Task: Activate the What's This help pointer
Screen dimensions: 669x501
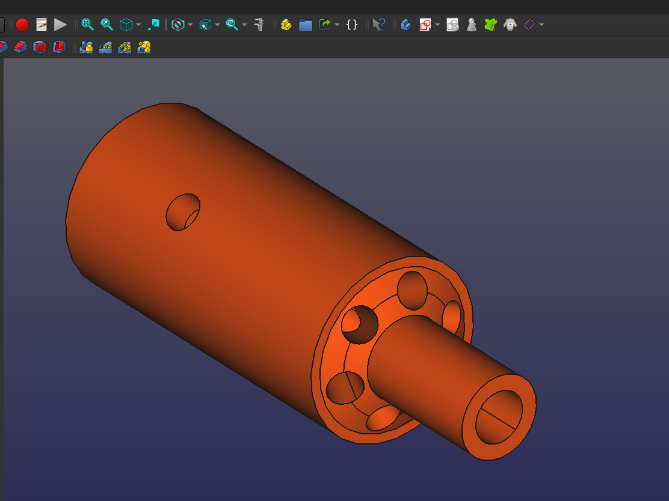Action: [x=378, y=25]
